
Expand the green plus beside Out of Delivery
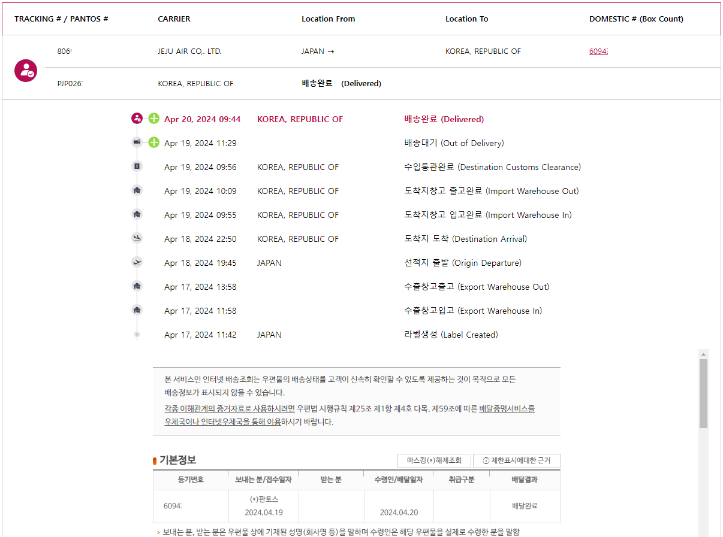click(154, 142)
